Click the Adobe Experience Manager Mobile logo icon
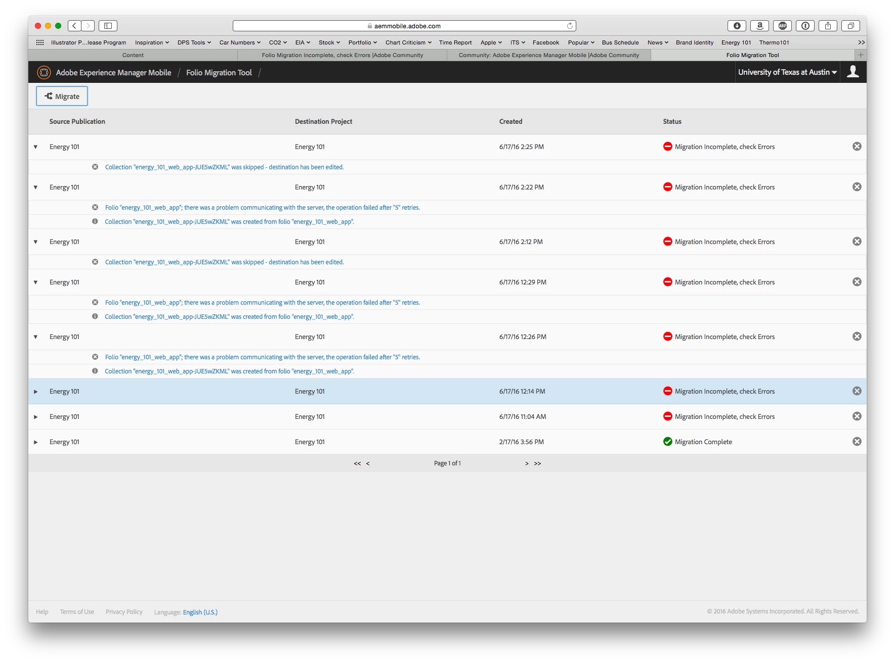The image size is (895, 663). coord(44,73)
